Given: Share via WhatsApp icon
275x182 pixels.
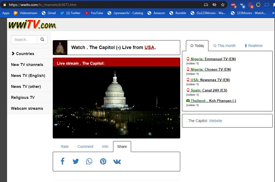Looking at the screenshot, I should point(89,161).
